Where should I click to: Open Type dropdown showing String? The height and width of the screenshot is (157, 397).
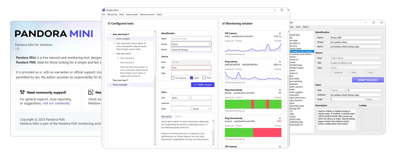[x=356, y=68]
